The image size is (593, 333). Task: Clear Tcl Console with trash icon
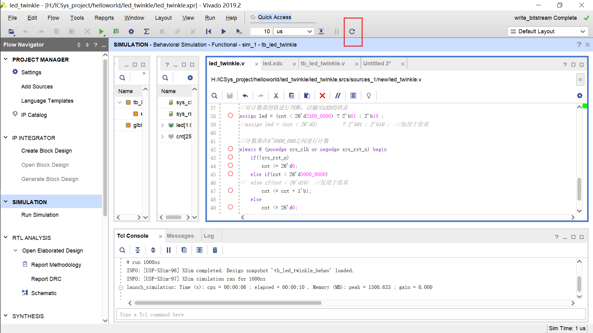tap(215, 250)
